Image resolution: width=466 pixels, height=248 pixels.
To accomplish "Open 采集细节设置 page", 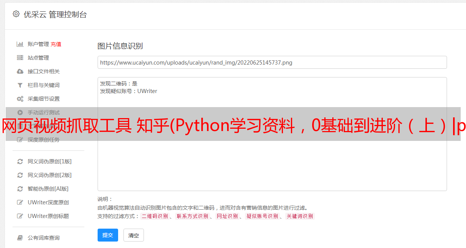I will point(44,99).
